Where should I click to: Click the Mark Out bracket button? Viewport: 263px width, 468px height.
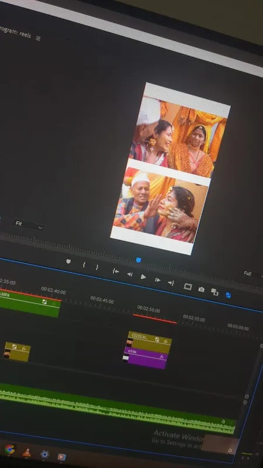pos(97,267)
